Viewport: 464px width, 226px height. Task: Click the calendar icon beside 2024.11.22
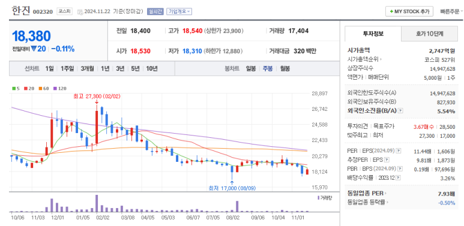click(x=80, y=12)
